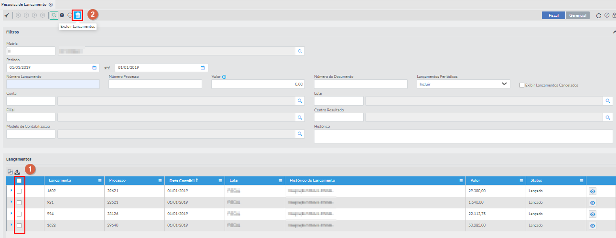The height and width of the screenshot is (238, 616).
Task: Open Filial lookup magnifier
Action: pyautogui.click(x=300, y=117)
